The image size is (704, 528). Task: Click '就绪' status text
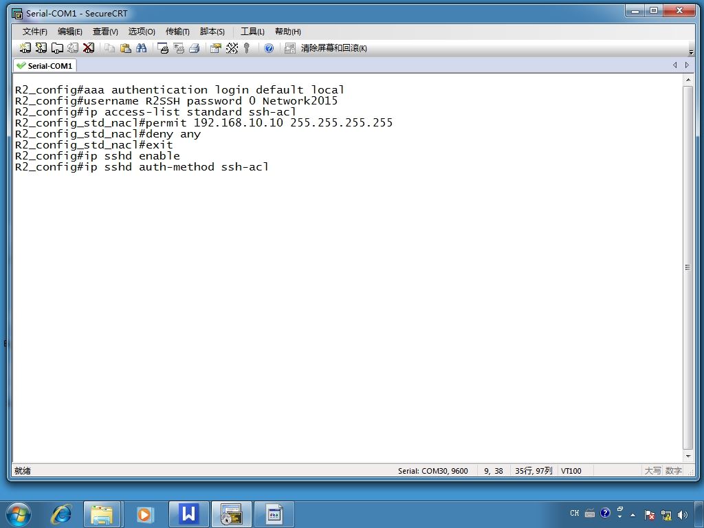pos(23,471)
